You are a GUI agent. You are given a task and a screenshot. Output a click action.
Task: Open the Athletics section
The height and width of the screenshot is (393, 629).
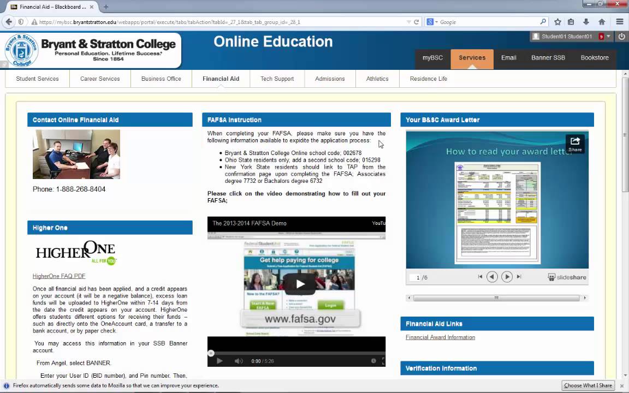(x=377, y=79)
